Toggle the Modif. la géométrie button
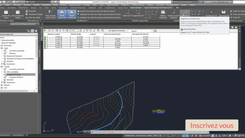 tap(62, 14)
